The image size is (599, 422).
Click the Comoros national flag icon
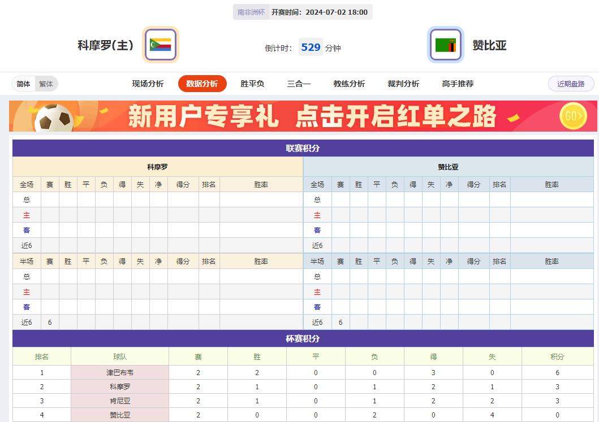pos(160,45)
